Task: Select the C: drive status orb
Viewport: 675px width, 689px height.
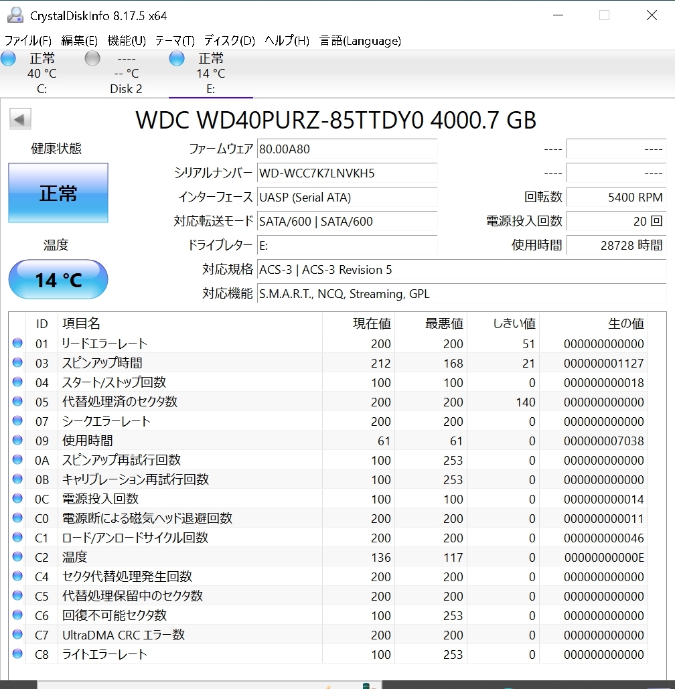Action: pyautogui.click(x=8, y=58)
